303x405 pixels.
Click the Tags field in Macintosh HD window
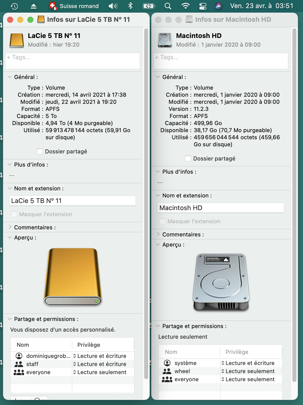[221, 61]
